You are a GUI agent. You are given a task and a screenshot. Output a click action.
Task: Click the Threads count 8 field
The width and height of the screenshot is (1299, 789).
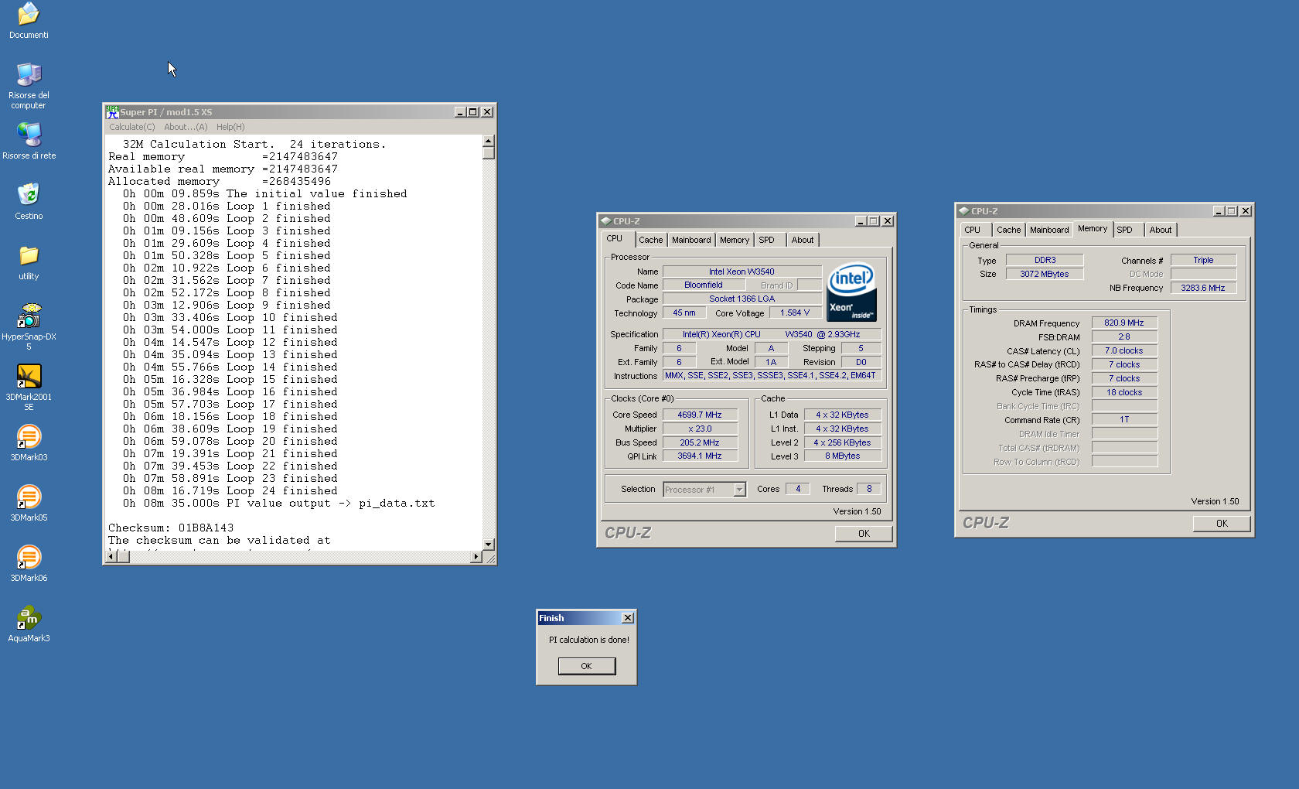pyautogui.click(x=869, y=489)
